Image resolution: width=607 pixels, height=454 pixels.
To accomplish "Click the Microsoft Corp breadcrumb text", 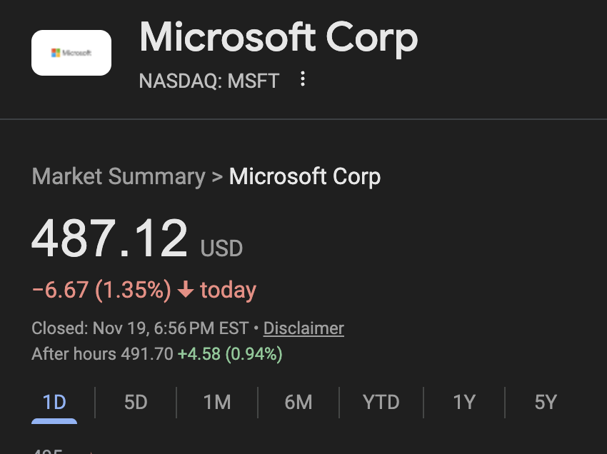I will pyautogui.click(x=305, y=176).
